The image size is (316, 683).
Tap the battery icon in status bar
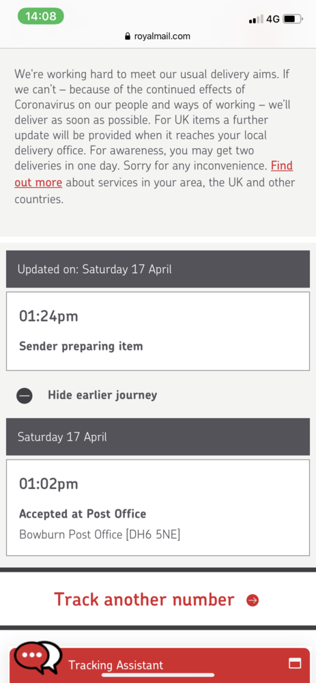point(293,19)
